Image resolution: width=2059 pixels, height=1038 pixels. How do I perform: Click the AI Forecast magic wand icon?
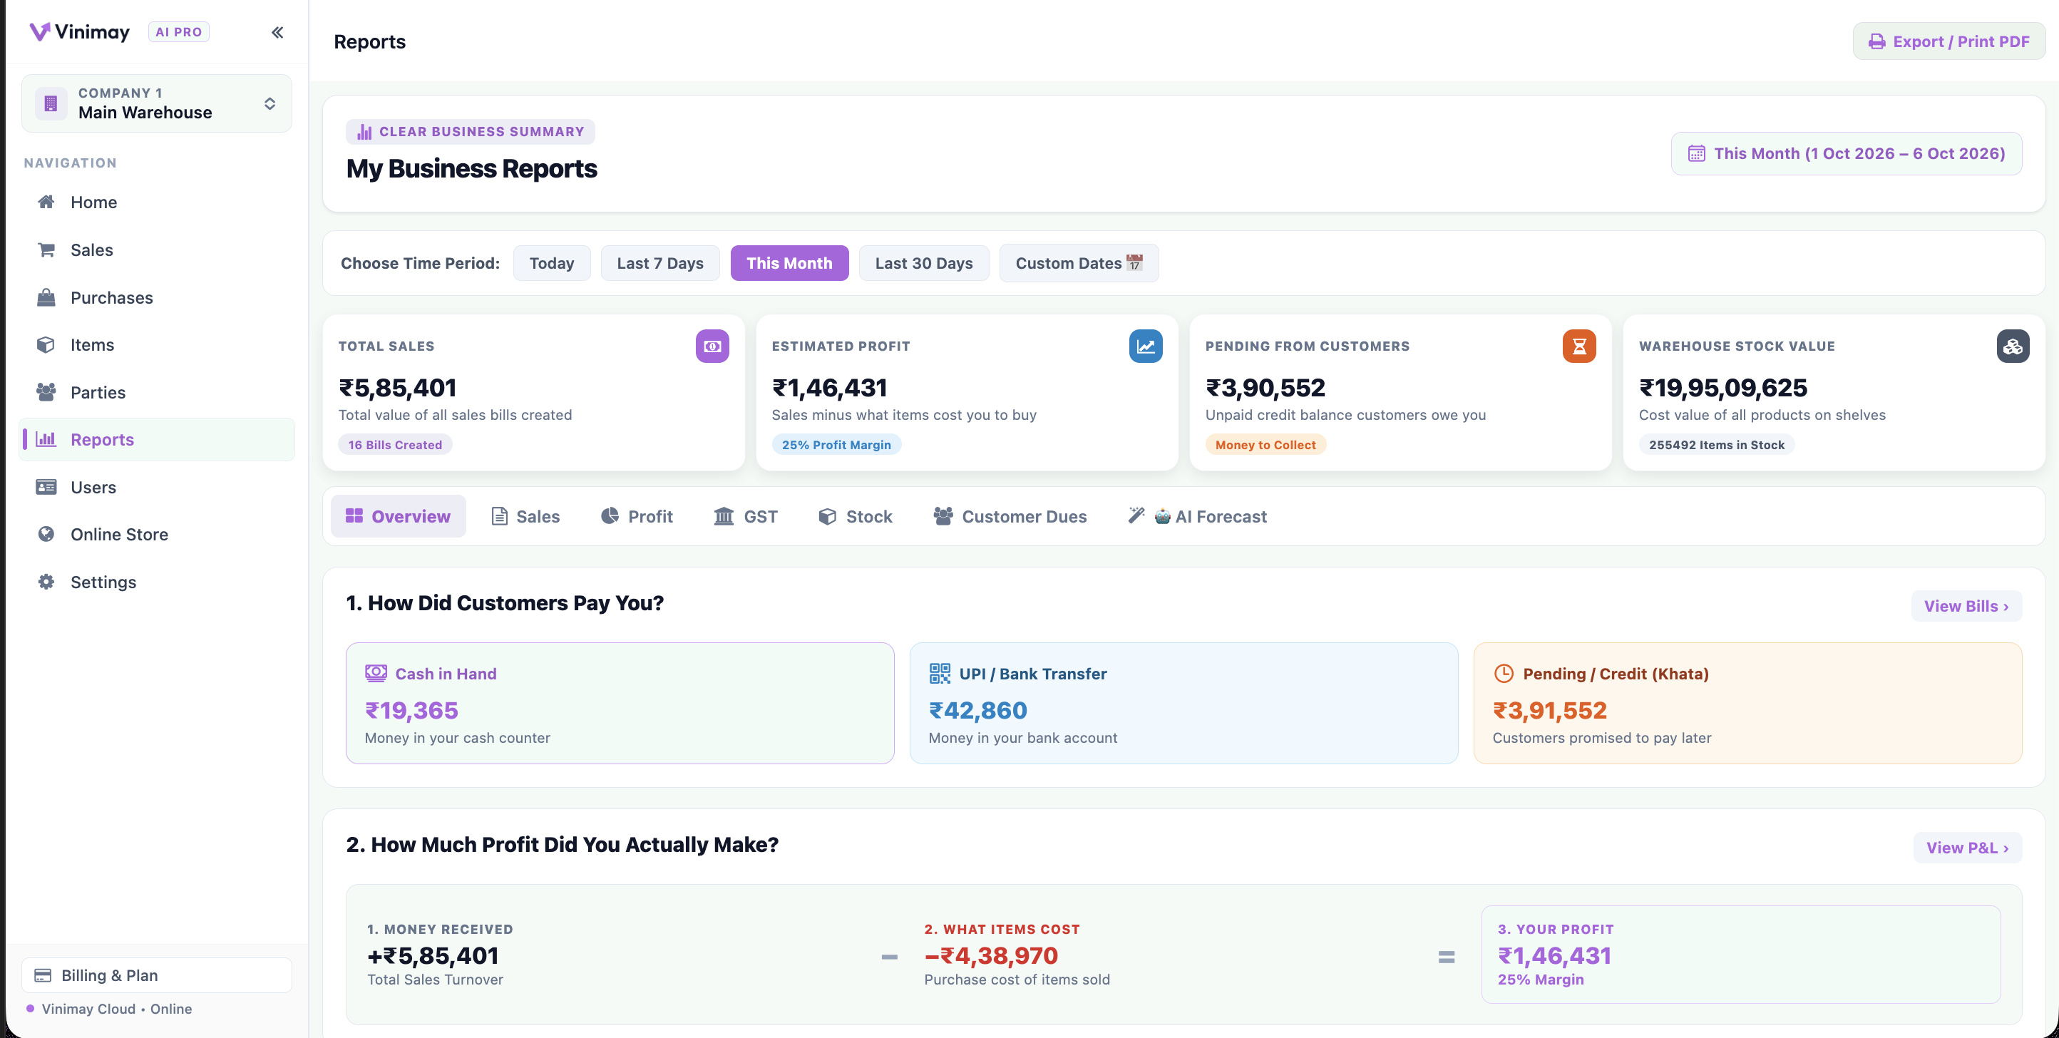[1136, 516]
